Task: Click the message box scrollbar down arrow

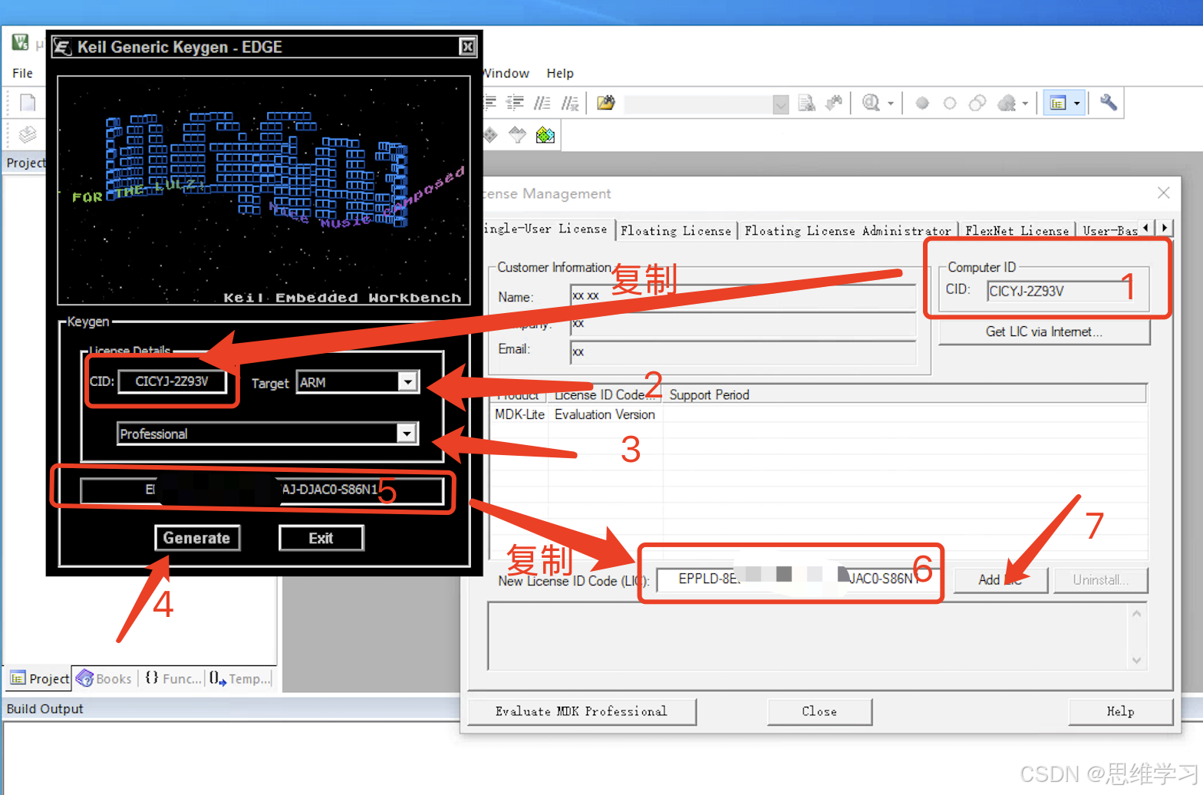Action: pos(1136,660)
